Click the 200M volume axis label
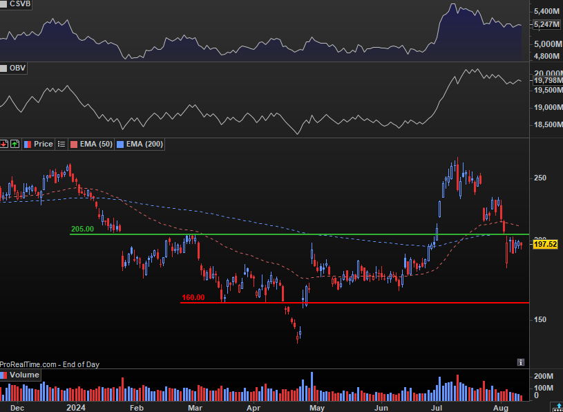This screenshot has width=563, height=412. tap(543, 377)
